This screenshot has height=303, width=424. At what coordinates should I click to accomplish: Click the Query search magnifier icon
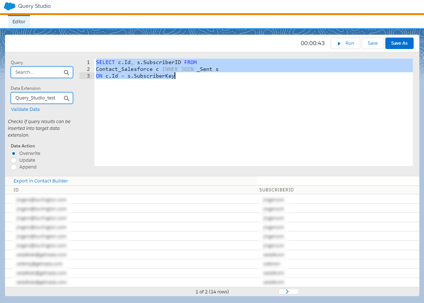point(67,72)
